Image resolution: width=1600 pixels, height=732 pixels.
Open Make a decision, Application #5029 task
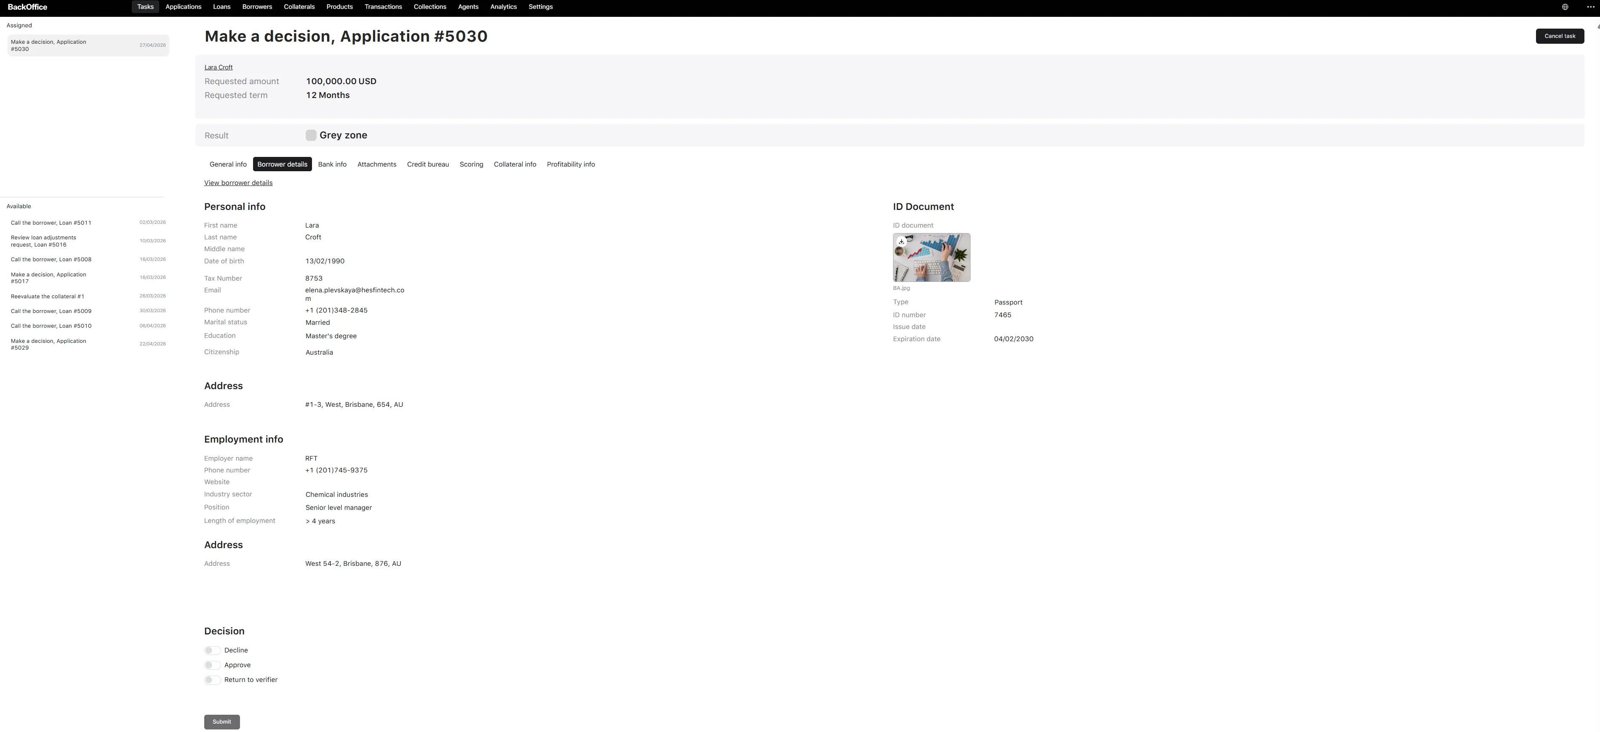(88, 344)
